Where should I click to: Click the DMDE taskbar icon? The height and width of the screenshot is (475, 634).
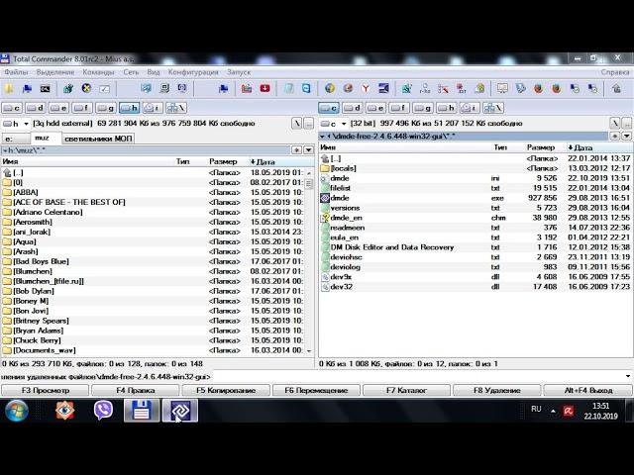click(x=180, y=411)
